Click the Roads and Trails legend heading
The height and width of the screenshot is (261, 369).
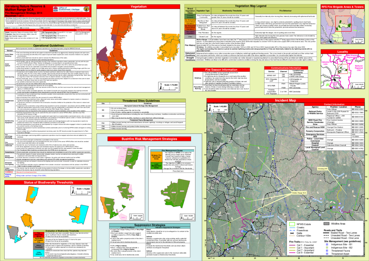click(333, 230)
